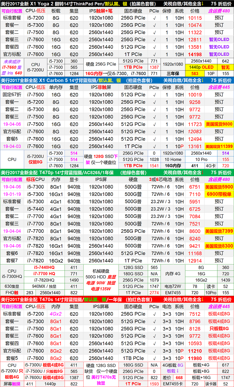Click the red i5-7440HQ option
234x387 pixels.
click(44, 268)
